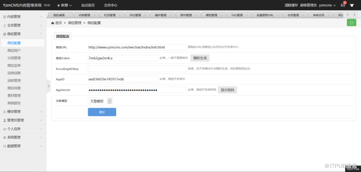Expand the 系统管理 sidebar section
The width and height of the screenshot is (361, 172).
pos(22,137)
